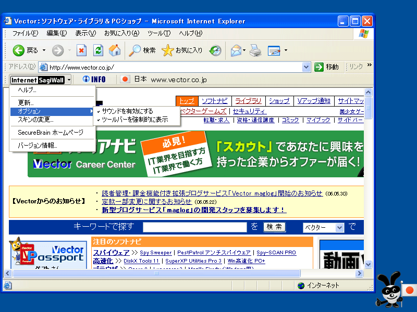Open the 表示(V) menu

tap(85, 33)
